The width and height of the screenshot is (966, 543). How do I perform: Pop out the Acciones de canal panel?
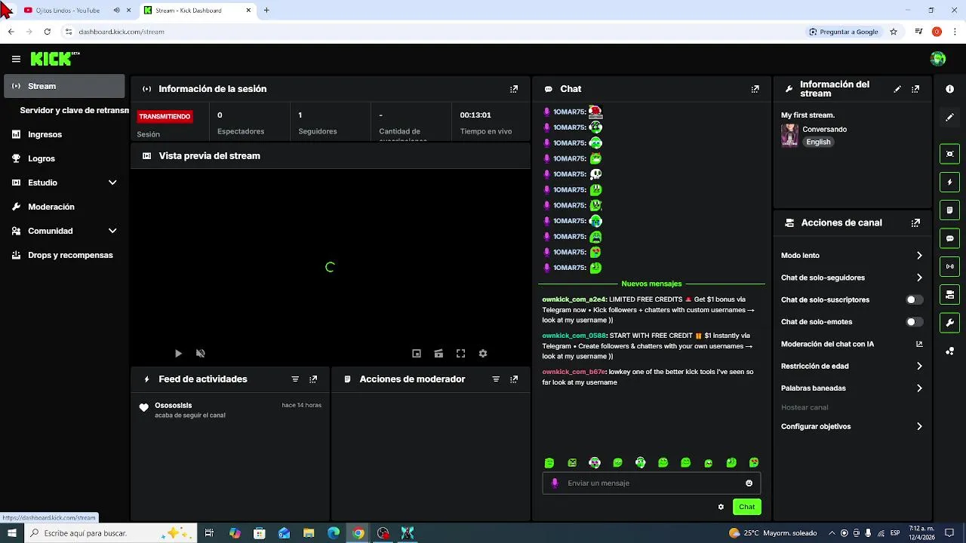pyautogui.click(x=915, y=223)
